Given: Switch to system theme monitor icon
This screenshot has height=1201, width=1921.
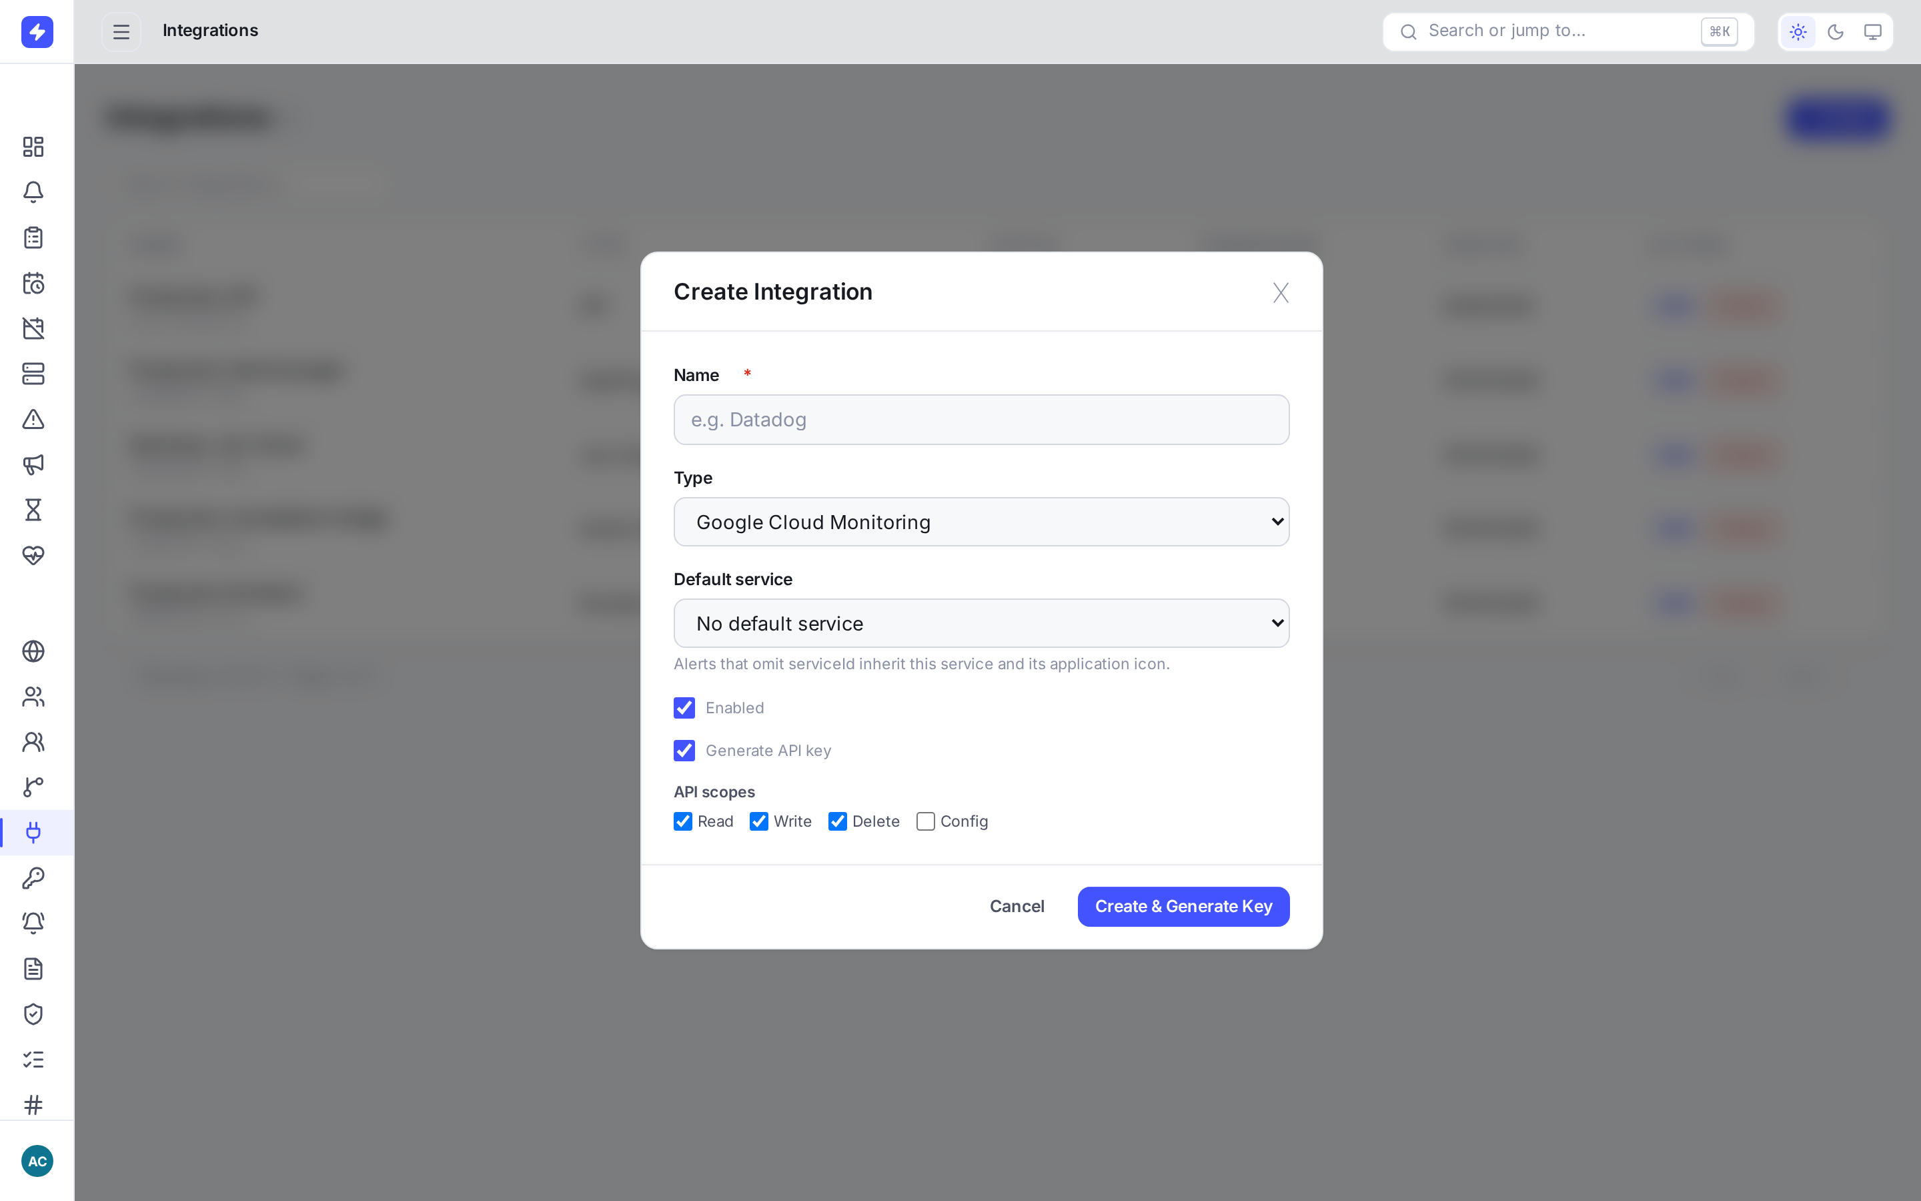Looking at the screenshot, I should pyautogui.click(x=1872, y=32).
